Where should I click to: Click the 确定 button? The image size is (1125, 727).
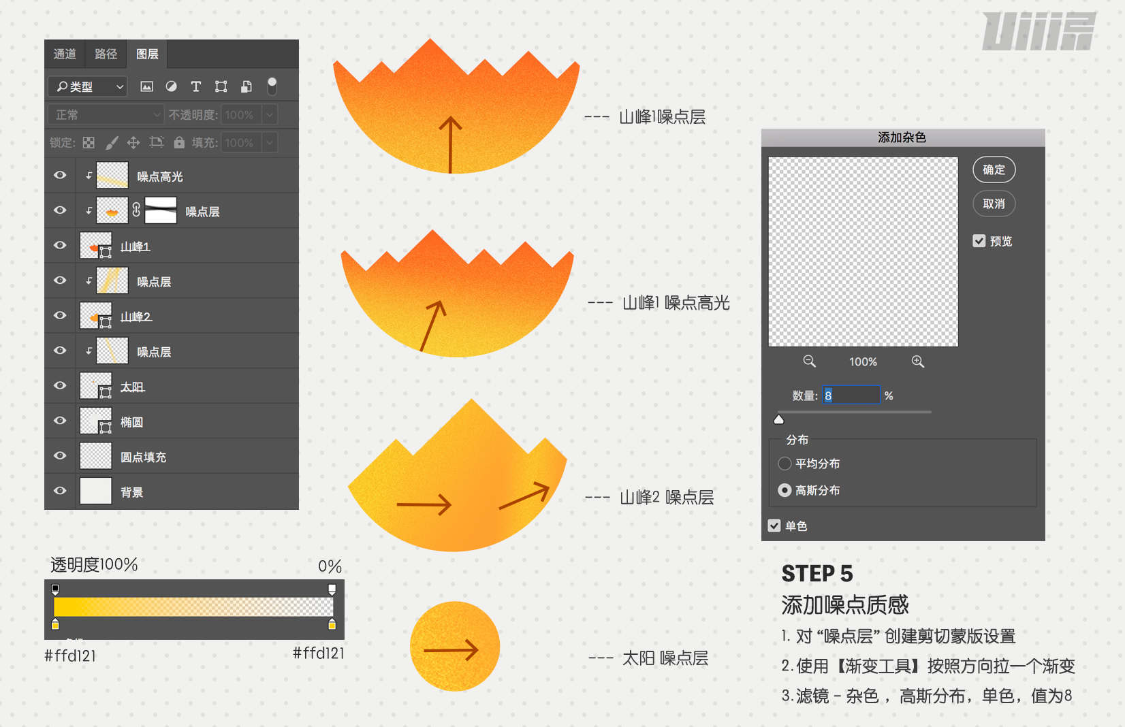click(994, 169)
